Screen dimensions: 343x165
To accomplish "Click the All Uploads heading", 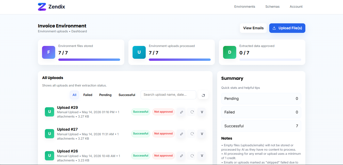I will [x=53, y=78].
